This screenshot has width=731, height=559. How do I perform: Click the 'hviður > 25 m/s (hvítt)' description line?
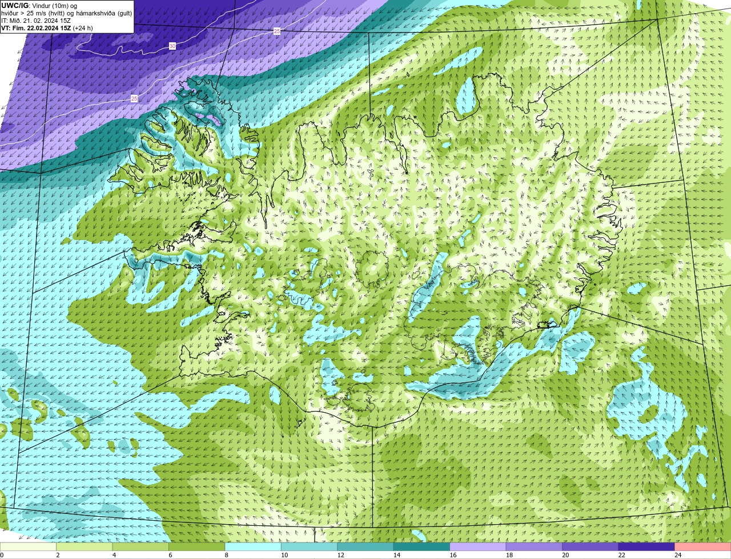tap(66, 13)
